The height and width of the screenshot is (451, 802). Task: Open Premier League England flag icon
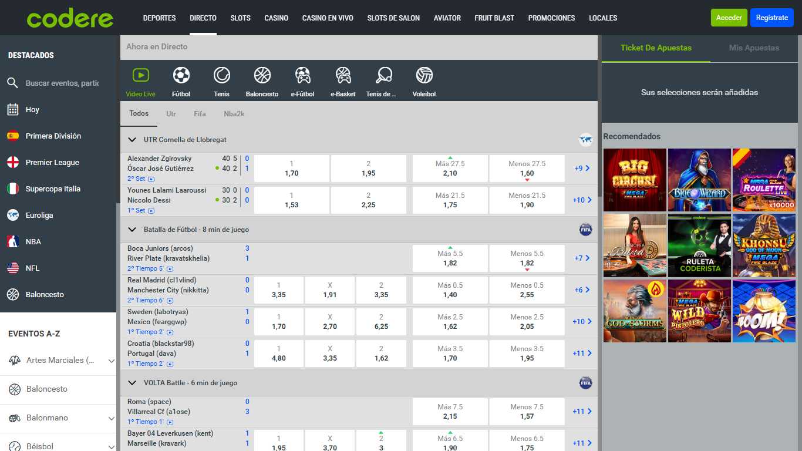click(x=13, y=162)
